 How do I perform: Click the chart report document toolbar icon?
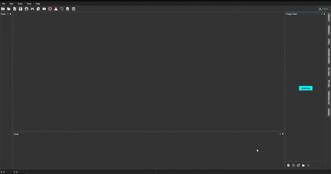68,9
